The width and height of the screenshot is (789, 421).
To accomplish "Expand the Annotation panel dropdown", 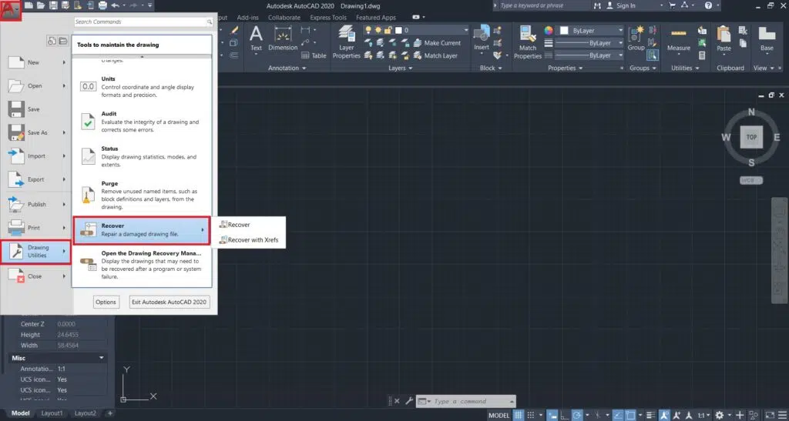I will click(x=285, y=68).
